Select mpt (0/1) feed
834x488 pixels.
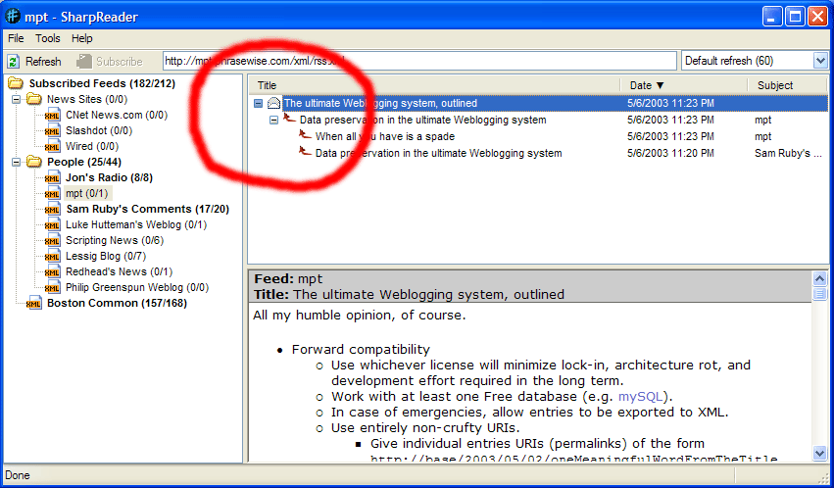click(x=86, y=193)
